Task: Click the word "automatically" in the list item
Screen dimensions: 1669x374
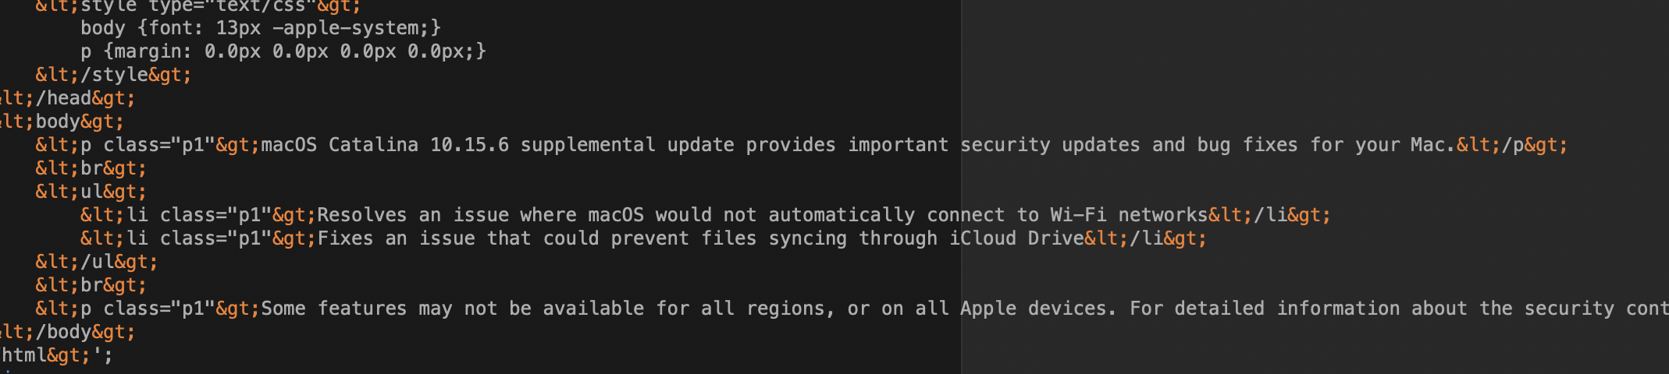Action: (842, 215)
